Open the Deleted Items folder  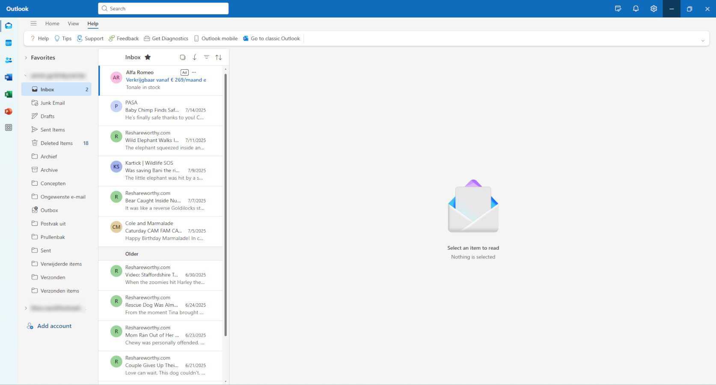coord(56,143)
